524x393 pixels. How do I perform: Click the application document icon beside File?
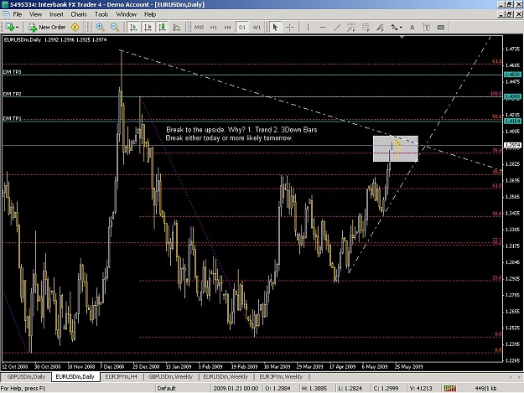6,14
